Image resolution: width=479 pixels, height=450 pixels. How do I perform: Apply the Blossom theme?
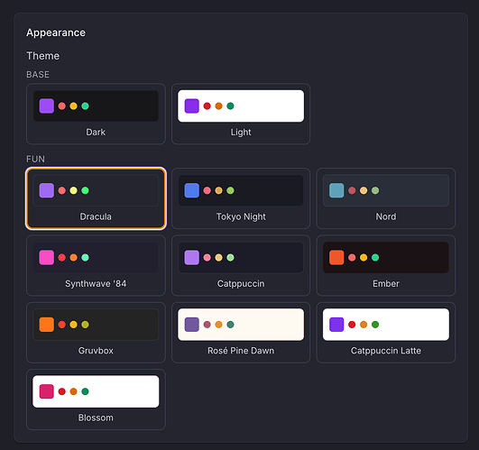point(96,399)
